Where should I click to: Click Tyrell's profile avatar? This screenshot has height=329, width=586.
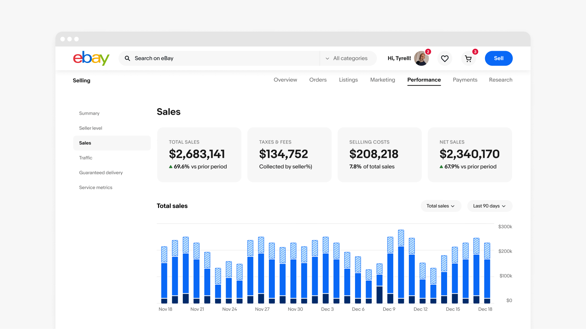pyautogui.click(x=421, y=58)
